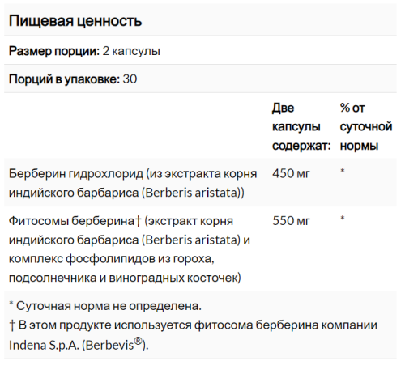Viewport: 405px width, 374px height.
Task: Click the '2 капсулы' serving size value
Action: [x=131, y=51]
